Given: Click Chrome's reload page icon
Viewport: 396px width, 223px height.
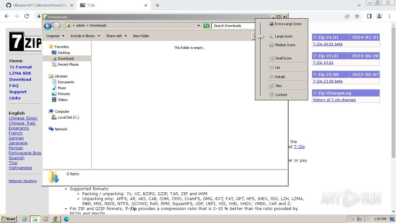Looking at the screenshot, I should (x=27, y=16).
